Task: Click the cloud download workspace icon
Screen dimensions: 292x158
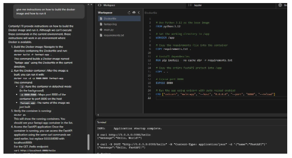Action: (x=134, y=13)
